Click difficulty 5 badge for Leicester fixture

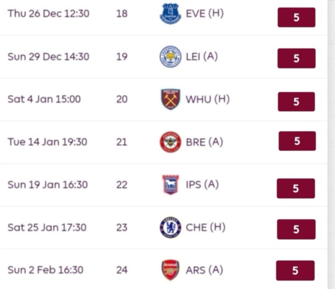[x=296, y=58]
